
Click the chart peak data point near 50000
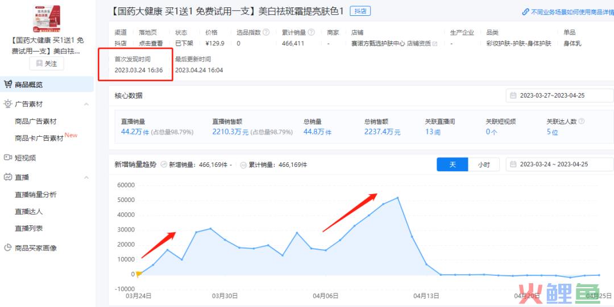[x=398, y=198]
